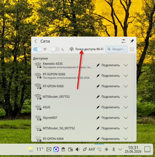Select the RT-GPON-4364 network name
Image resolution: width=155 pixels, height=157 pixels.
click(53, 139)
